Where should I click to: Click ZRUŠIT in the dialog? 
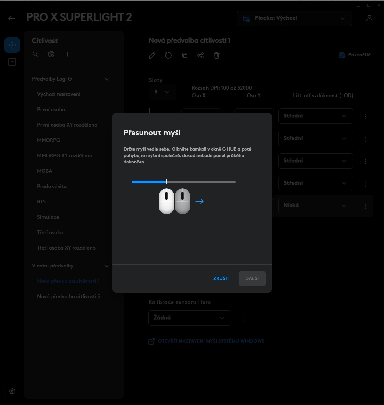click(x=221, y=278)
